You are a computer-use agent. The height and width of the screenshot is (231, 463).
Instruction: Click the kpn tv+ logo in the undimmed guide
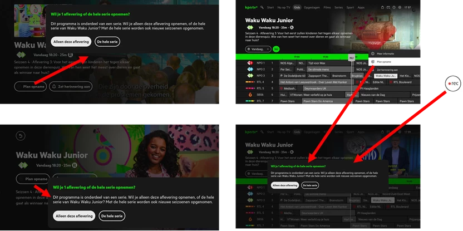pos(252,7)
